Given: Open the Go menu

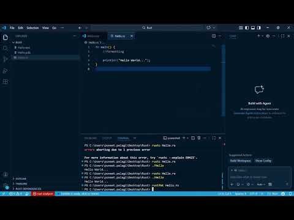Looking at the screenshot, I should 54,28.
